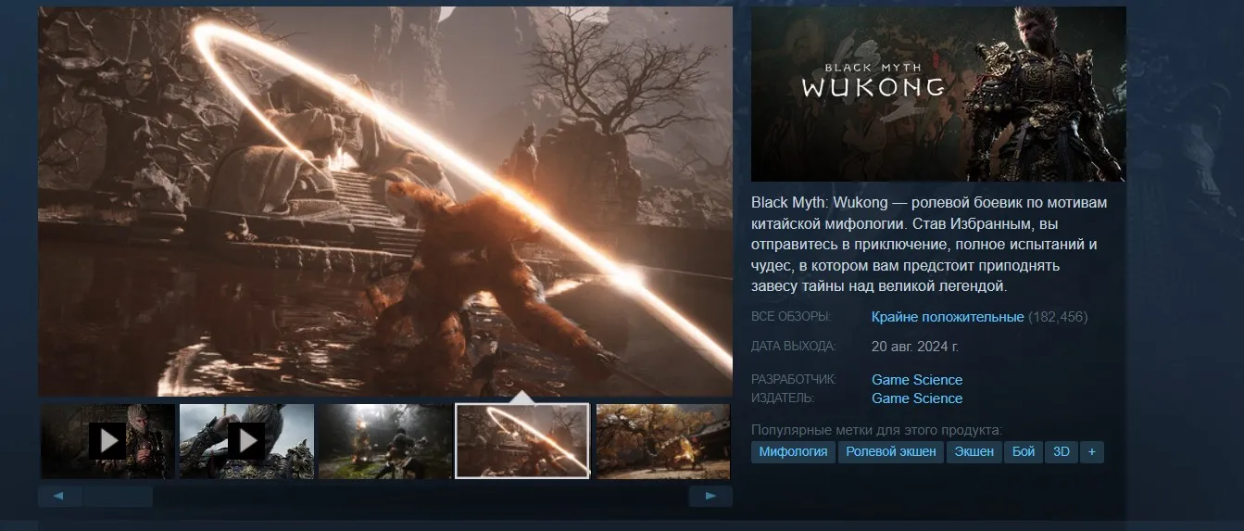Open the Крайне положительные reviews link
The width and height of the screenshot is (1244, 531).
pyautogui.click(x=948, y=317)
